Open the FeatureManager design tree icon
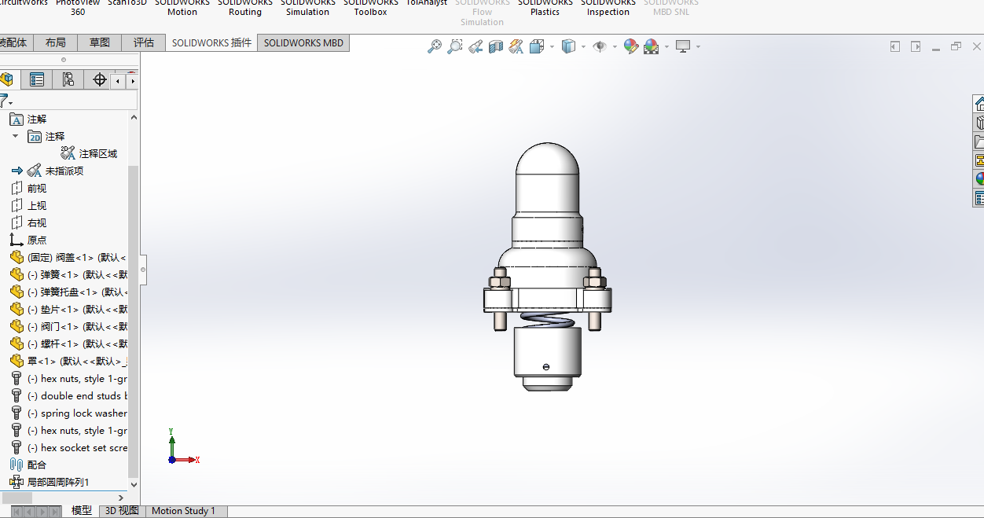Image resolution: width=984 pixels, height=518 pixels. [8, 79]
